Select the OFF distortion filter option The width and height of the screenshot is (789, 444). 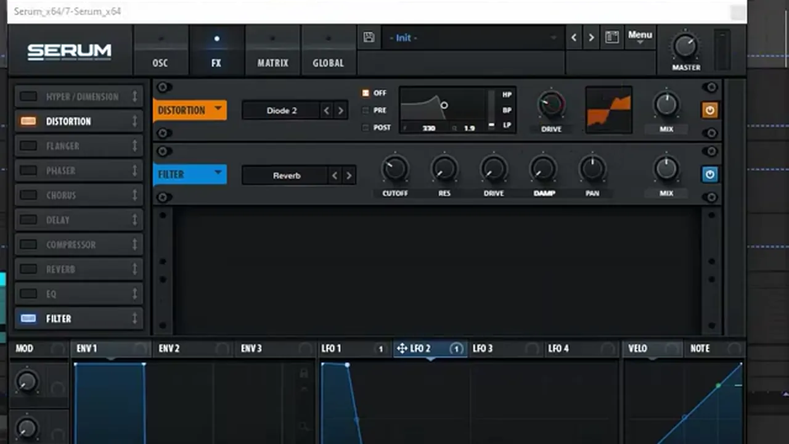[366, 93]
